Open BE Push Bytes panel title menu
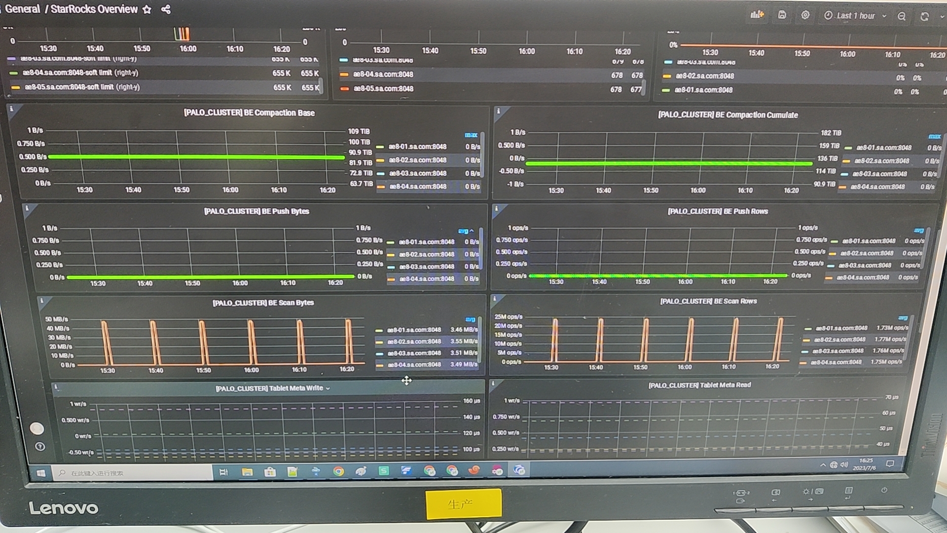Viewport: 947px width, 533px height. pos(256,211)
